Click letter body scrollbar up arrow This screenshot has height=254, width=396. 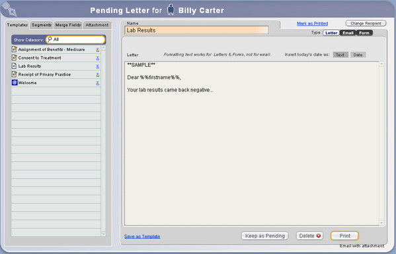tap(381, 64)
